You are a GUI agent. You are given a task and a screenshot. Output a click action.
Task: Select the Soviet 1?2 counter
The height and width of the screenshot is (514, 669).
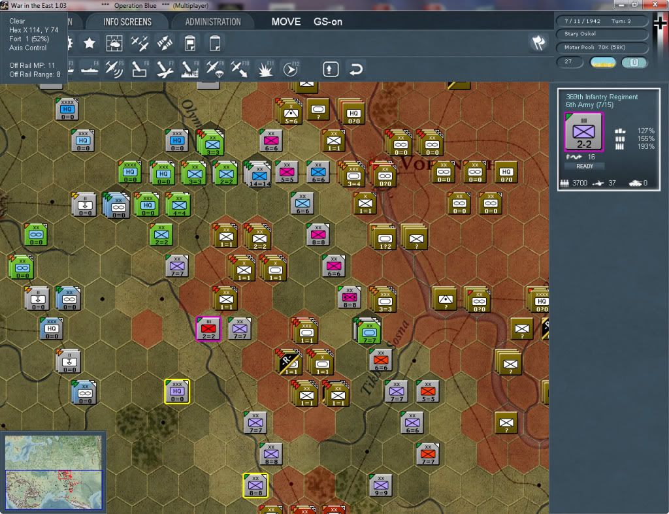[x=383, y=237]
